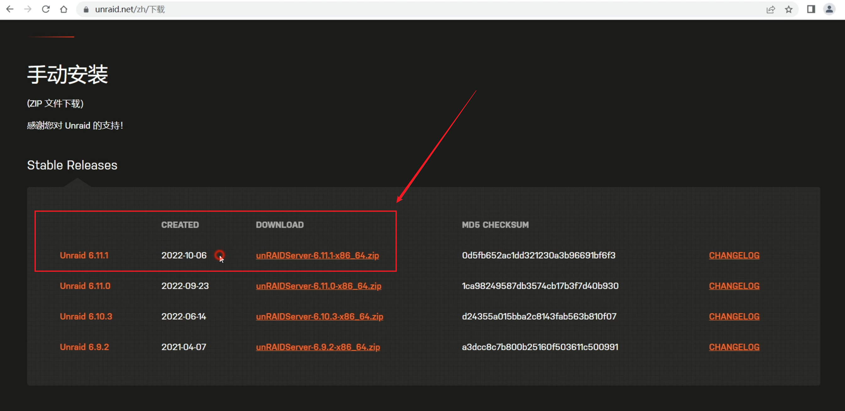
Task: Download unRAIDServer-6.9.2-x86_64.zip
Action: (x=318, y=347)
